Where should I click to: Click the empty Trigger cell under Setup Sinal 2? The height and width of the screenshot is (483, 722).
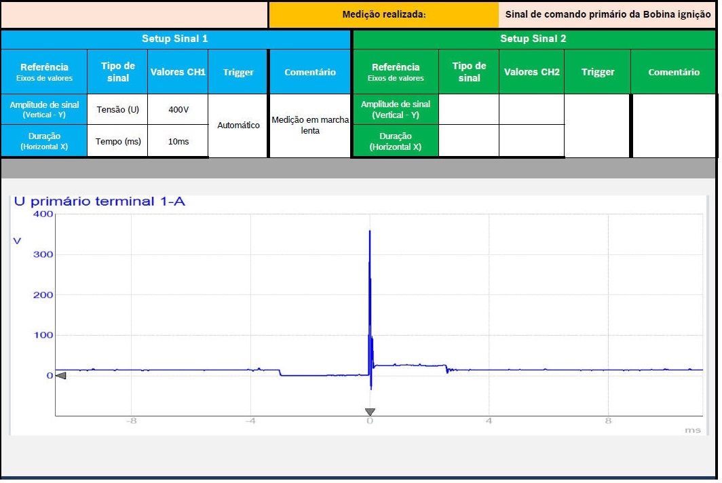tap(597, 125)
